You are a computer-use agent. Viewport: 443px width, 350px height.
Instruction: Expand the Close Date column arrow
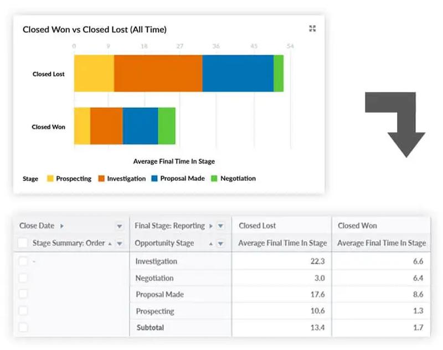(x=61, y=226)
